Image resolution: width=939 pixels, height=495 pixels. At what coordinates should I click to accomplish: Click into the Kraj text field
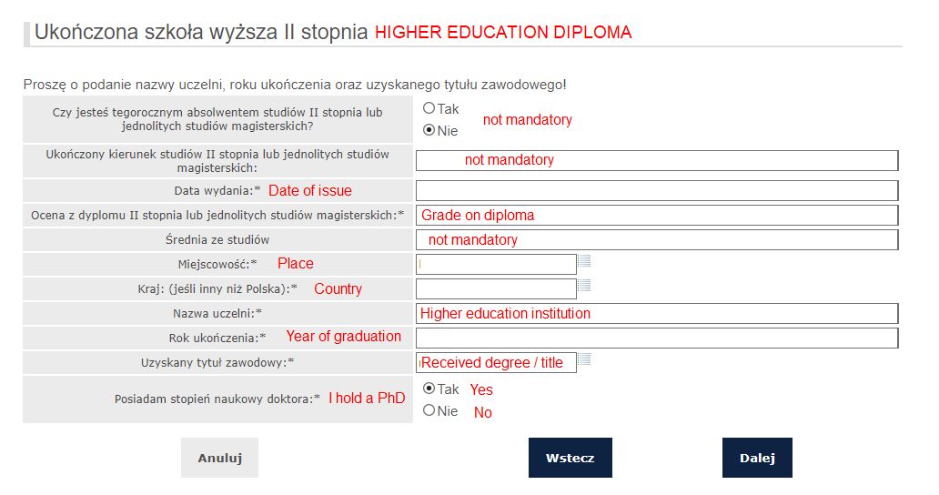[496, 288]
